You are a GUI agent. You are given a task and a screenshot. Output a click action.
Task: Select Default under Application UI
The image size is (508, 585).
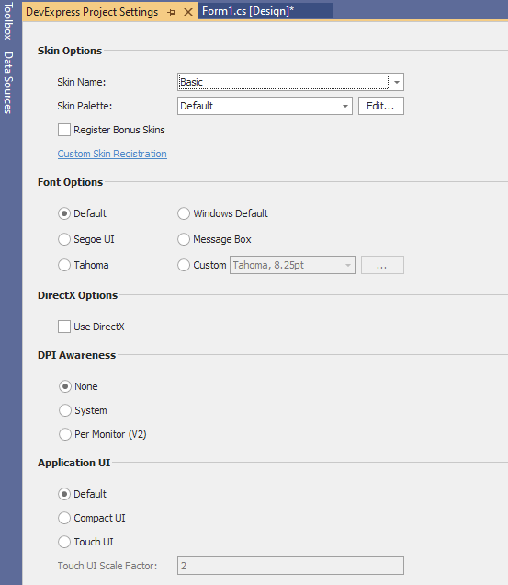point(64,494)
